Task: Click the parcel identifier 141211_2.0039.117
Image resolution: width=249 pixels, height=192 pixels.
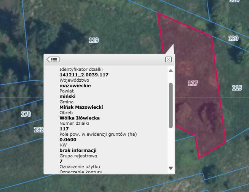Action: (x=84, y=75)
